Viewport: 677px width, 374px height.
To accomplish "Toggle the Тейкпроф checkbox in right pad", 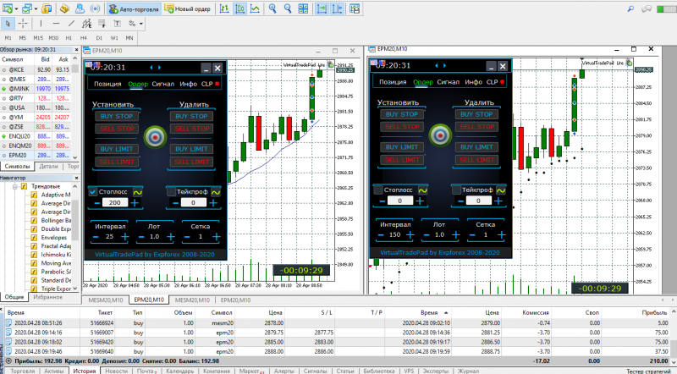I will 456,190.
